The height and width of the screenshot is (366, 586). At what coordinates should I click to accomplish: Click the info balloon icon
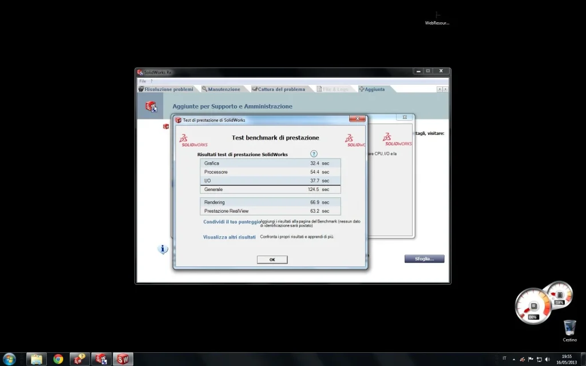[x=163, y=249]
